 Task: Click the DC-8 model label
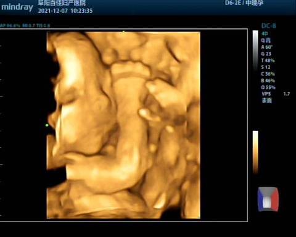tap(269, 26)
